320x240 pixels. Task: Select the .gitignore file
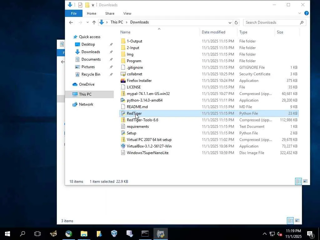pyautogui.click(x=135, y=67)
